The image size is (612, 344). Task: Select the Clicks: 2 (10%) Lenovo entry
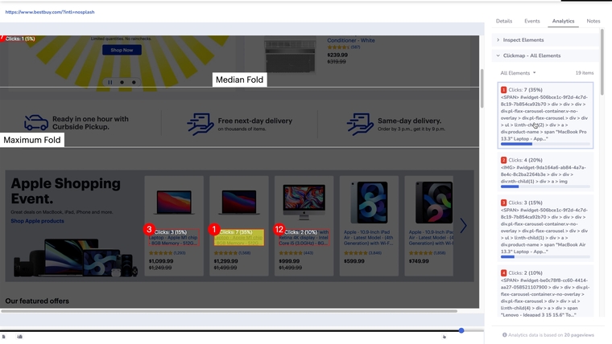pyautogui.click(x=545, y=291)
